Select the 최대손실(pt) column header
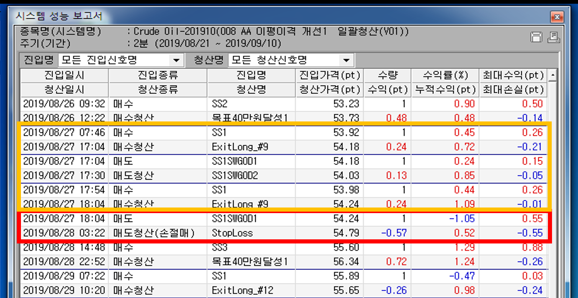578x298 pixels. pos(513,90)
